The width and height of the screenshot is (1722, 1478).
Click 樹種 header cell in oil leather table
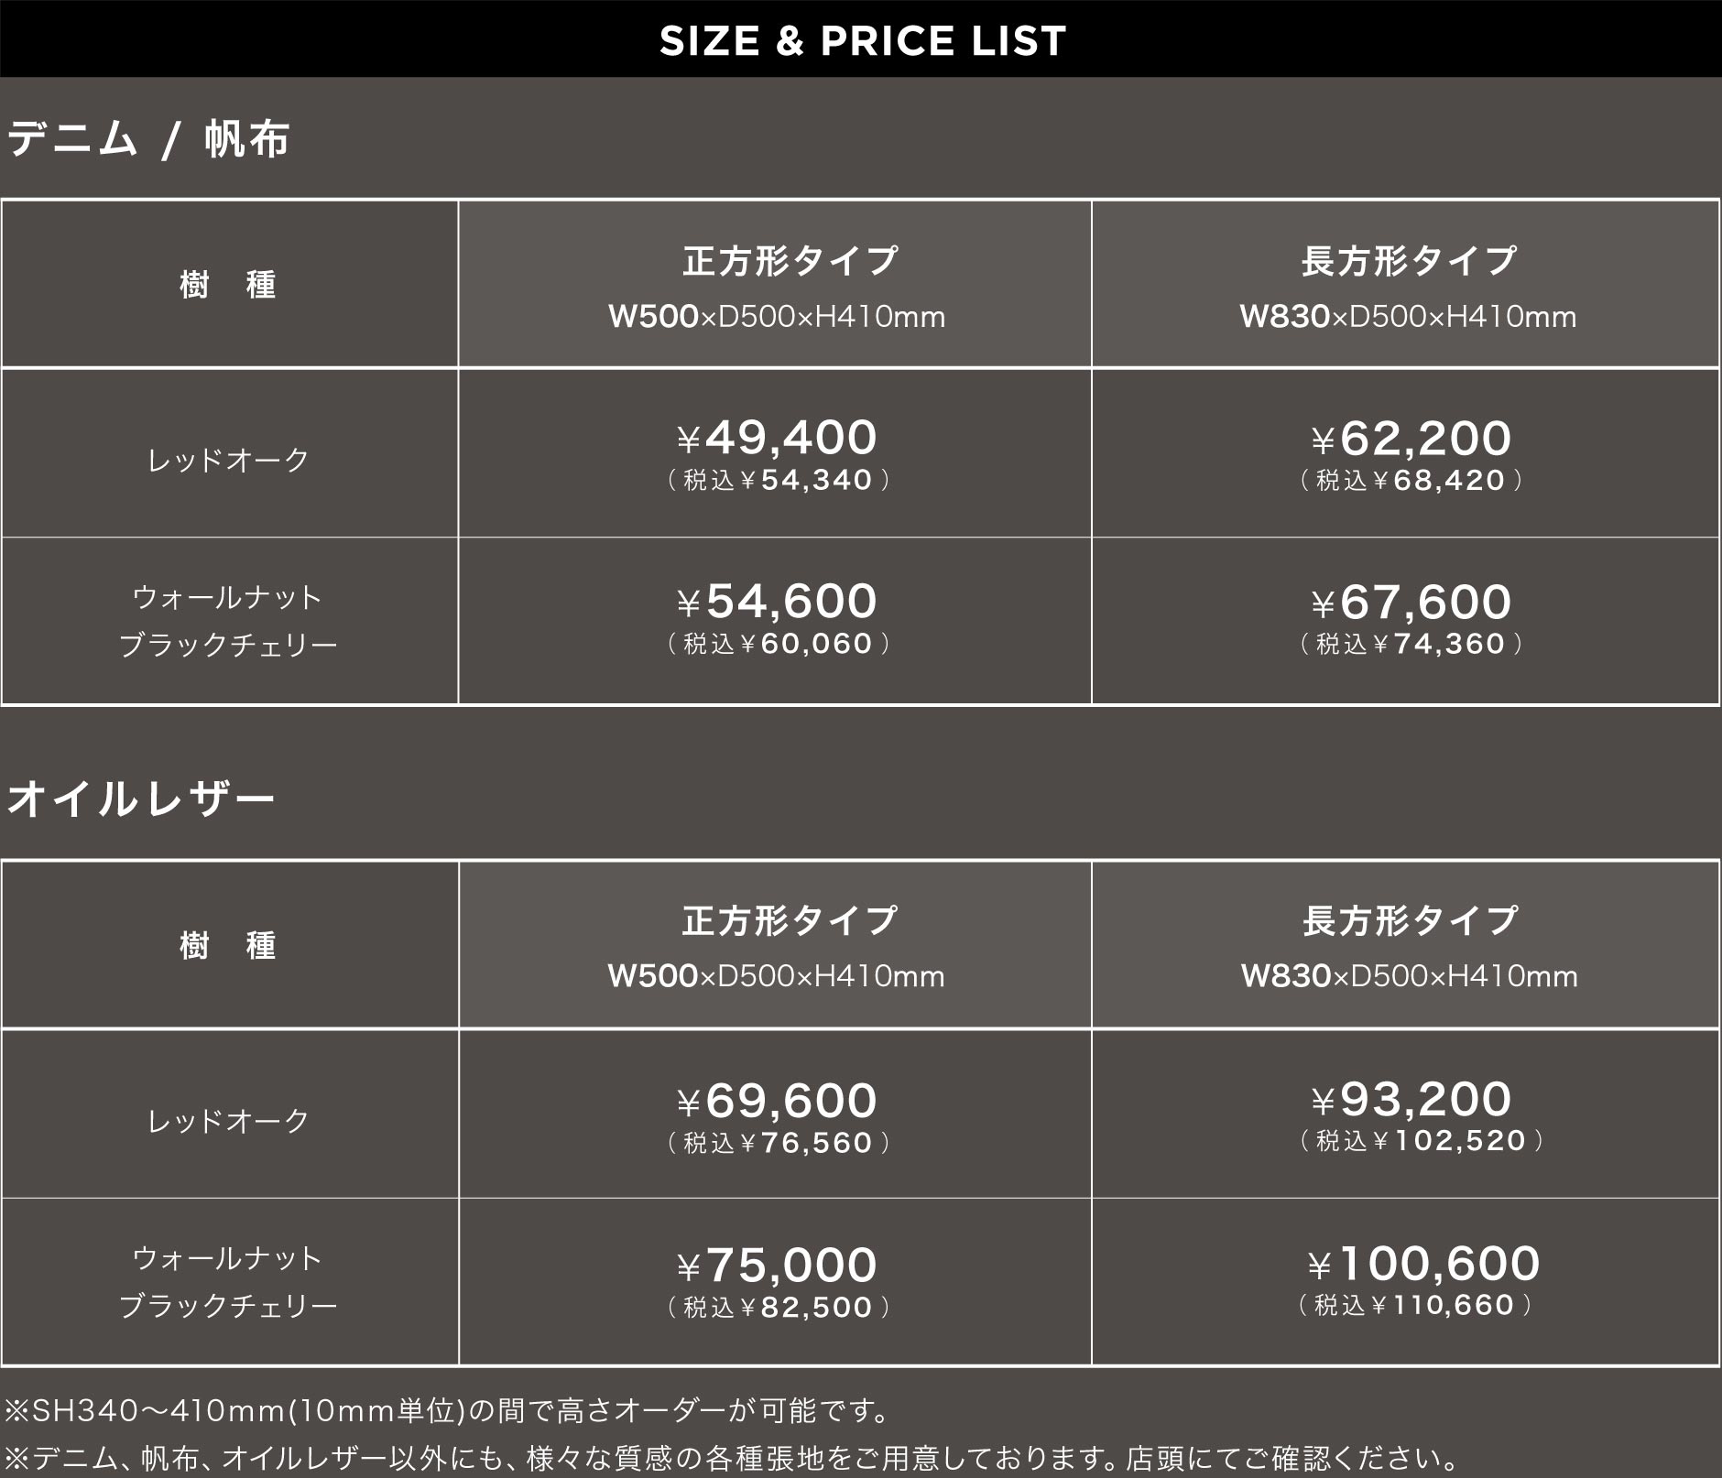228,945
